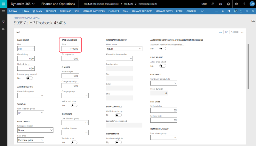Open the MANAGE PROJECTS tab
Screen dimensions: 256x146
[142, 11]
